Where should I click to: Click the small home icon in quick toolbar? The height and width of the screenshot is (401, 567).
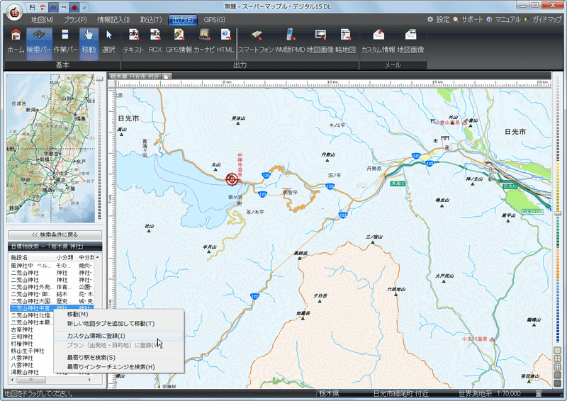(x=43, y=7)
